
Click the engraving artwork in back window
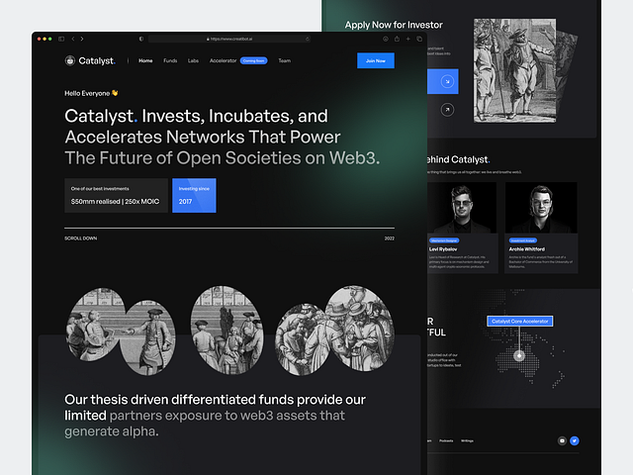(x=514, y=70)
